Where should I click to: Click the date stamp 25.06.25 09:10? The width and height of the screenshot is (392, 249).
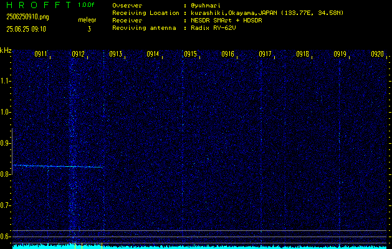(x=26, y=29)
